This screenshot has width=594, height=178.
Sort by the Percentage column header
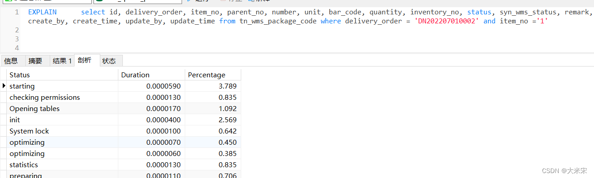tap(213, 75)
